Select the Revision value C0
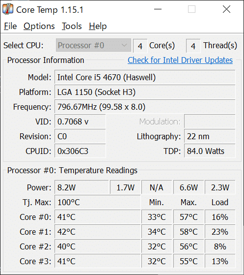The height and width of the screenshot is (275, 244). [x=80, y=136]
